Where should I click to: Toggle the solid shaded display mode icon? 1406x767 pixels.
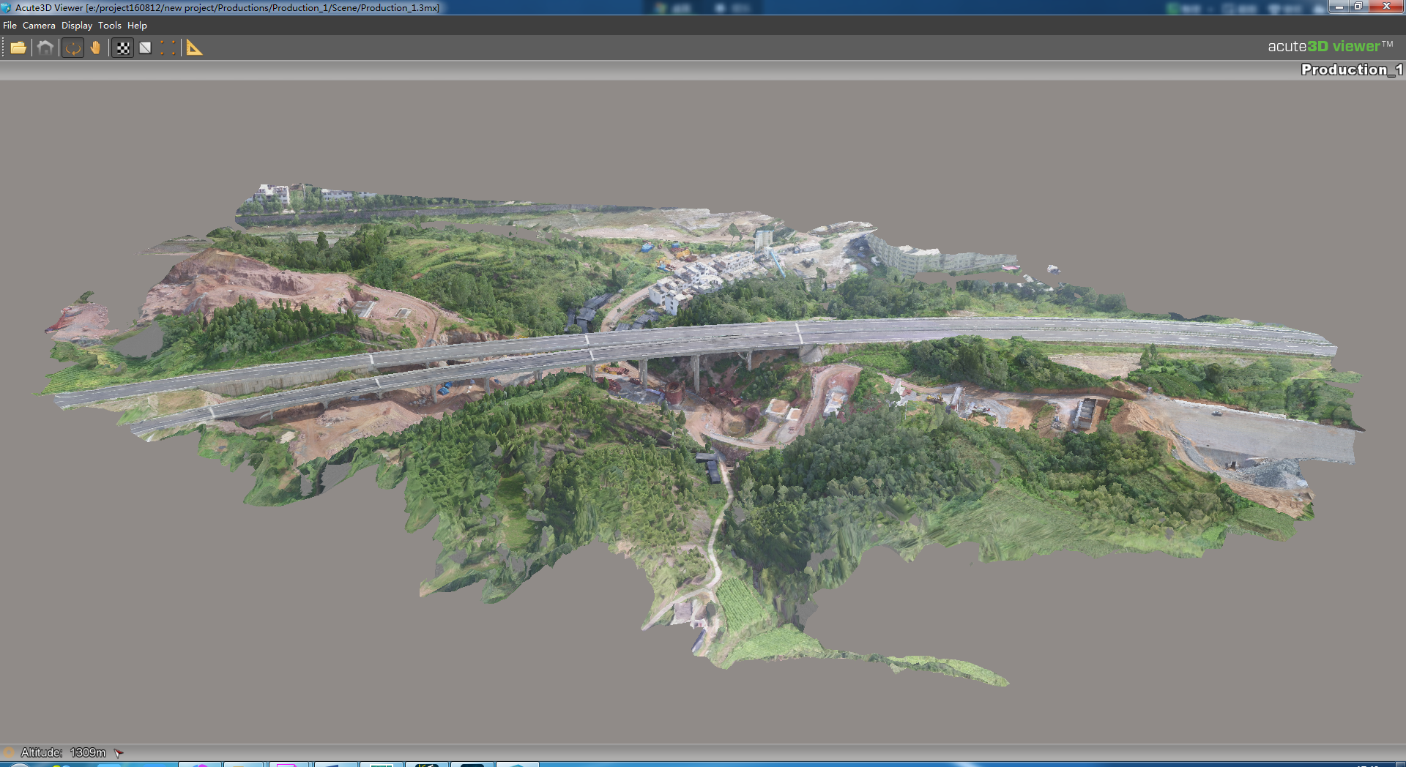145,48
